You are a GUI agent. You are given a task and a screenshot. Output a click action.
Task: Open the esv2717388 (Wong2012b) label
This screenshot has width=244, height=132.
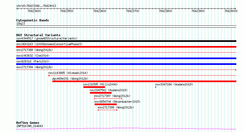click(x=35, y=50)
